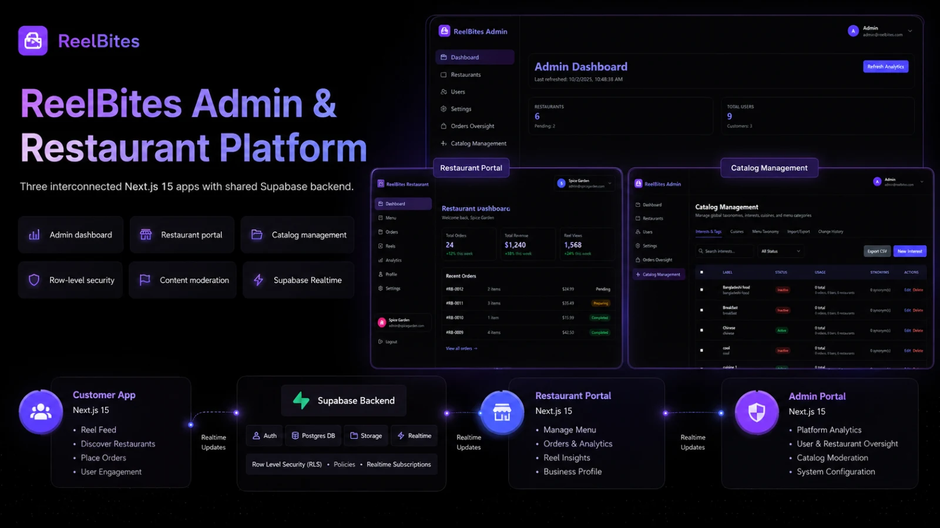
Task: Click the Reel Views 1,568 card
Action: coord(586,244)
